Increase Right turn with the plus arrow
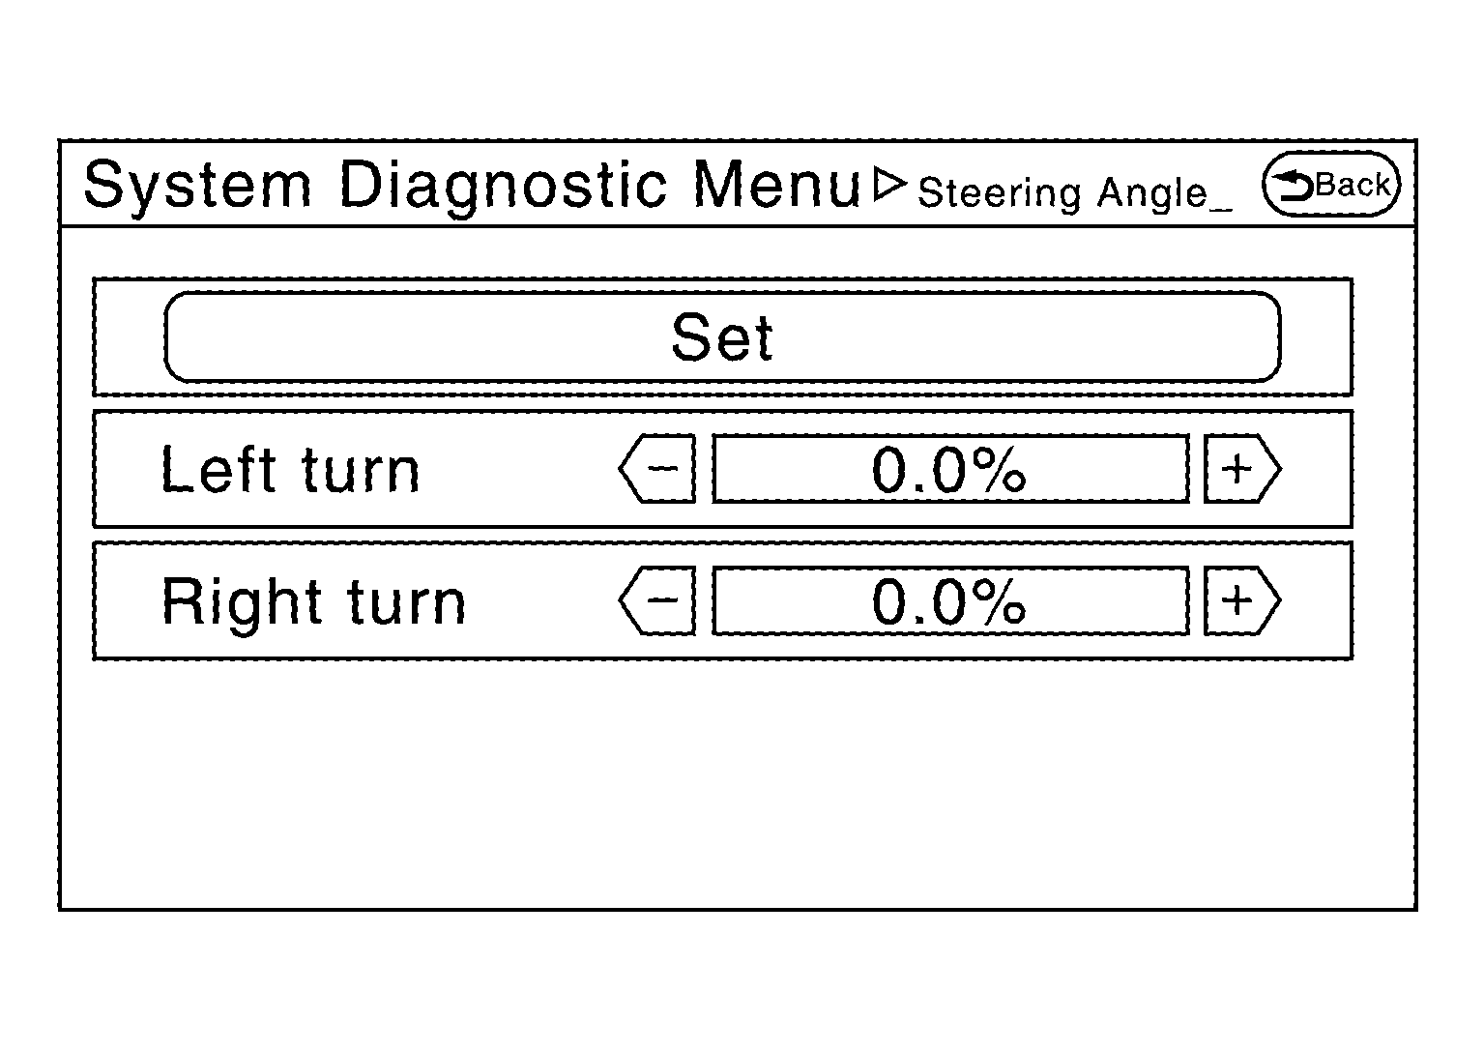The width and height of the screenshot is (1484, 1051). coord(1240,600)
